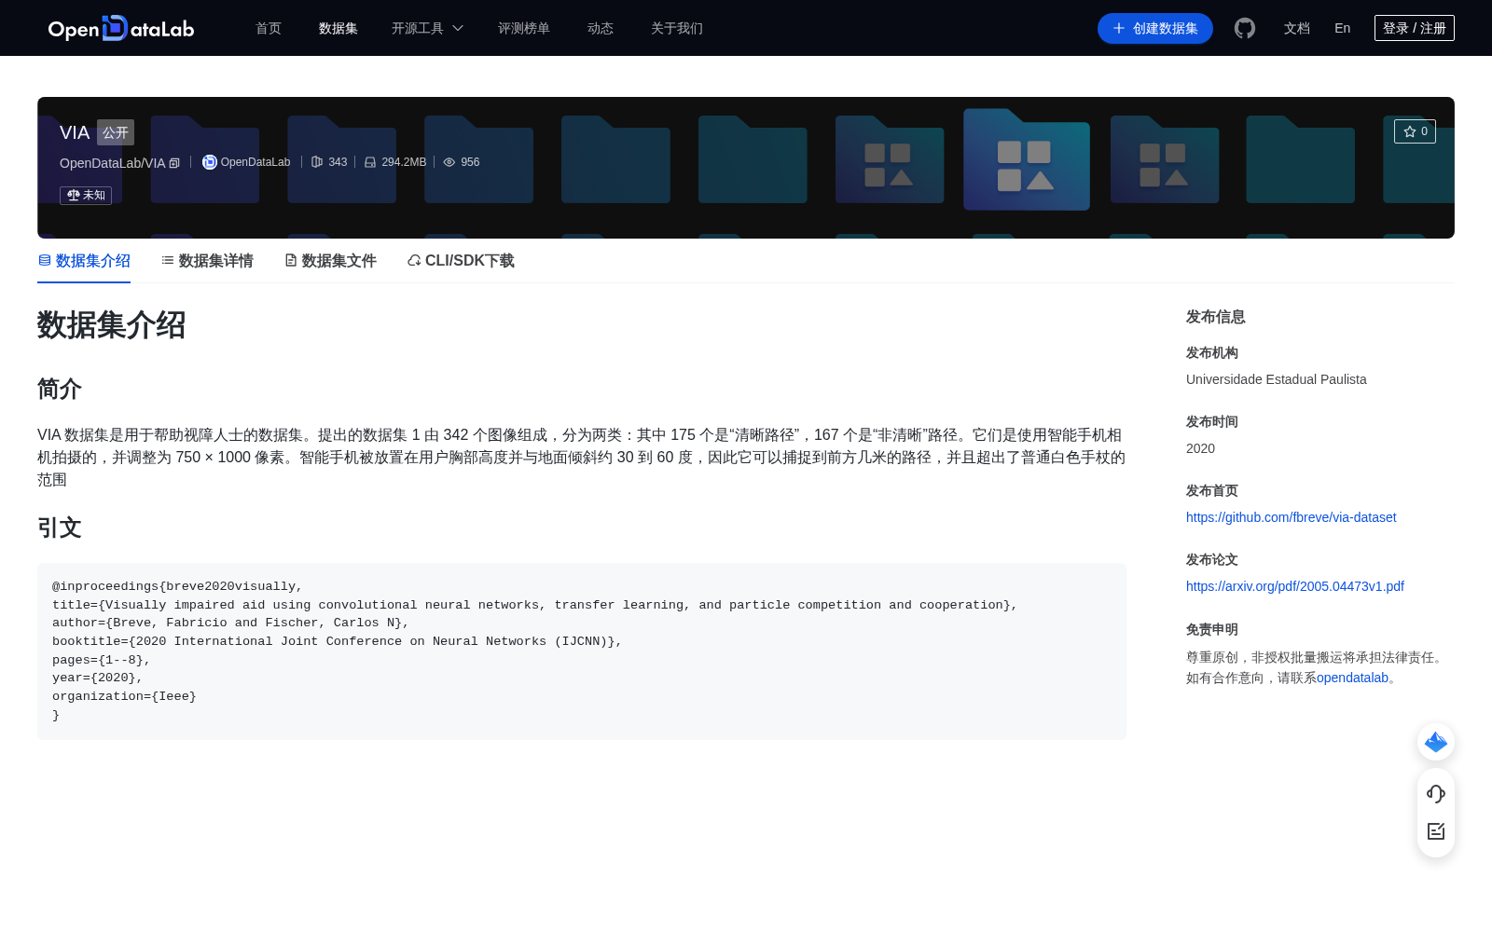Select the 数据集介绍 tab
This screenshot has height=932, width=1492.
point(84,261)
